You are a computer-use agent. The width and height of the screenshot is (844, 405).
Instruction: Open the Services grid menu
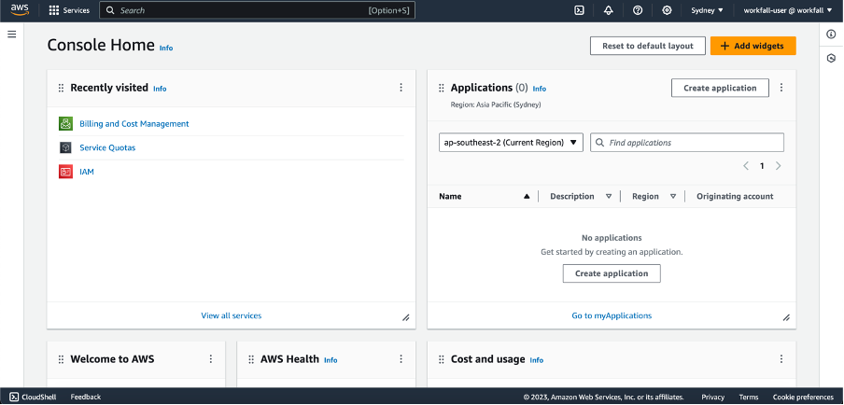69,10
